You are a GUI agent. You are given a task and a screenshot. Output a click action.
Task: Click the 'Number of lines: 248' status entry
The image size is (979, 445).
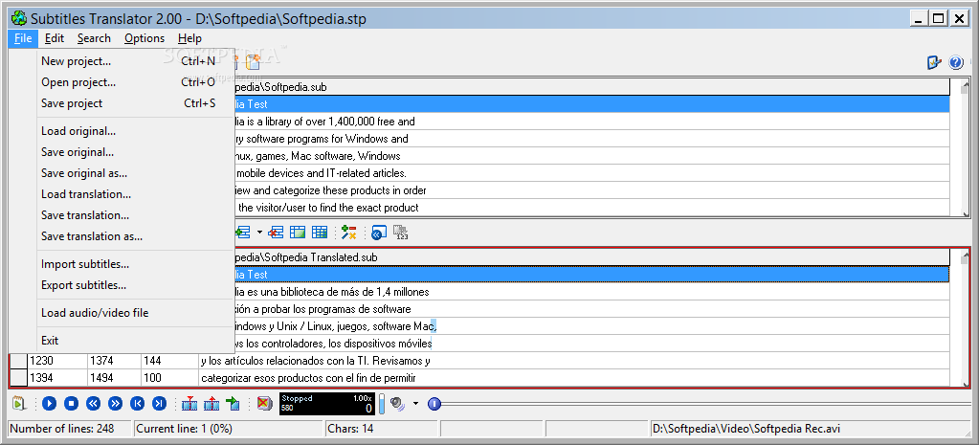[70, 429]
